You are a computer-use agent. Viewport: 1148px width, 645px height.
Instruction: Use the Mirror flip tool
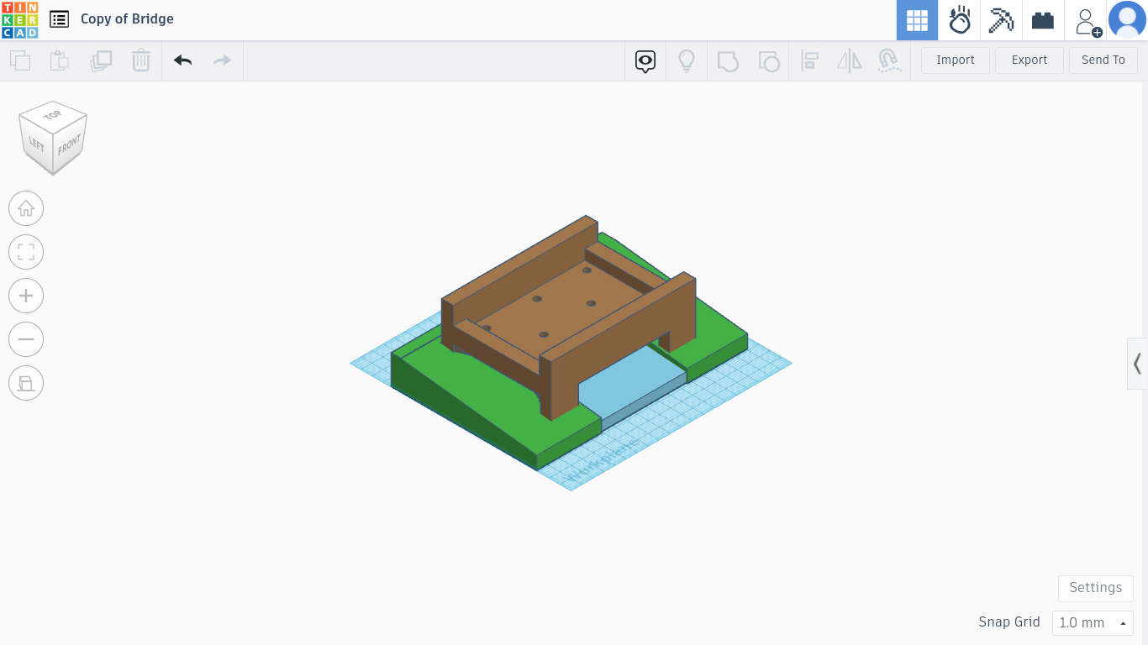(x=849, y=60)
